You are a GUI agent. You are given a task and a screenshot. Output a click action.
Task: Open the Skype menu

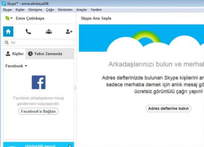(x=7, y=10)
